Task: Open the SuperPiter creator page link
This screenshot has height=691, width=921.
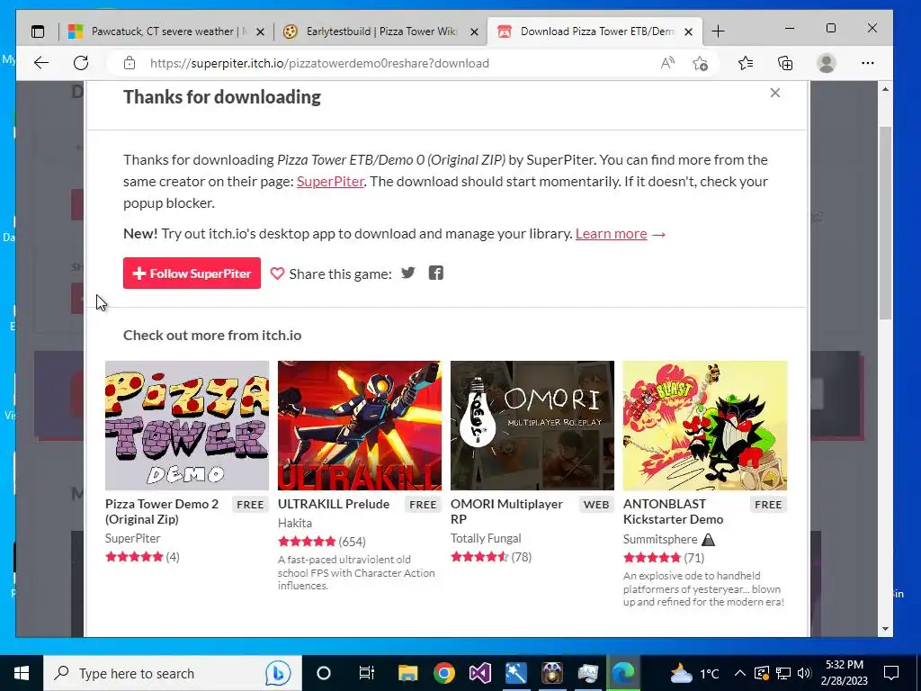Action: [x=330, y=182]
